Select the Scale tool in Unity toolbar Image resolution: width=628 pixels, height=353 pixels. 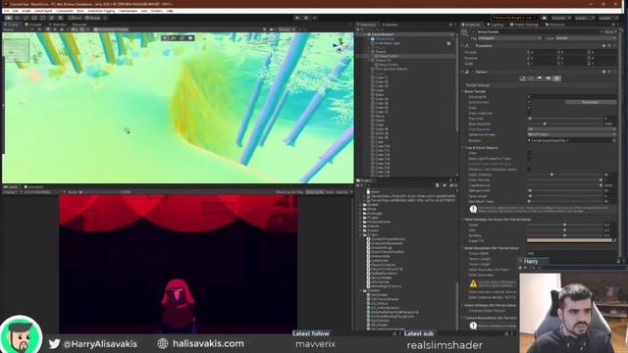(34, 18)
